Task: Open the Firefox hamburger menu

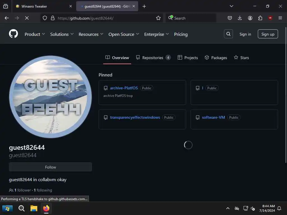Action: [x=280, y=18]
